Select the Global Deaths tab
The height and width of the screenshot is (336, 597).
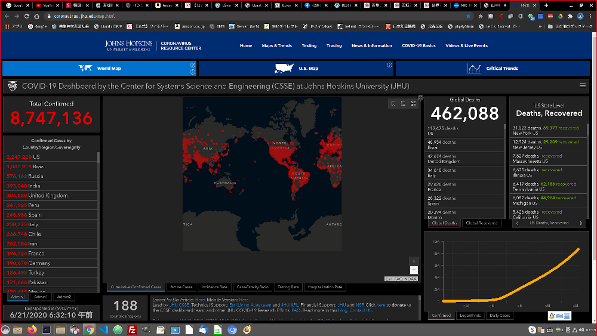click(444, 223)
